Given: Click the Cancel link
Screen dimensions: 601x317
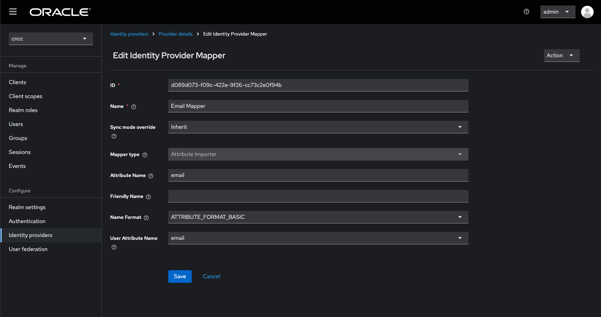Looking at the screenshot, I should [x=211, y=276].
